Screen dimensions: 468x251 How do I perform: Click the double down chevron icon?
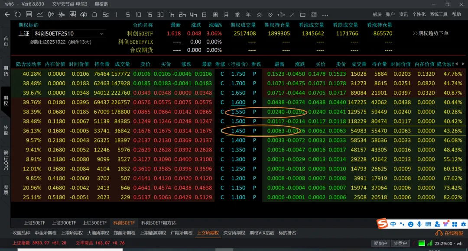click(x=270, y=15)
